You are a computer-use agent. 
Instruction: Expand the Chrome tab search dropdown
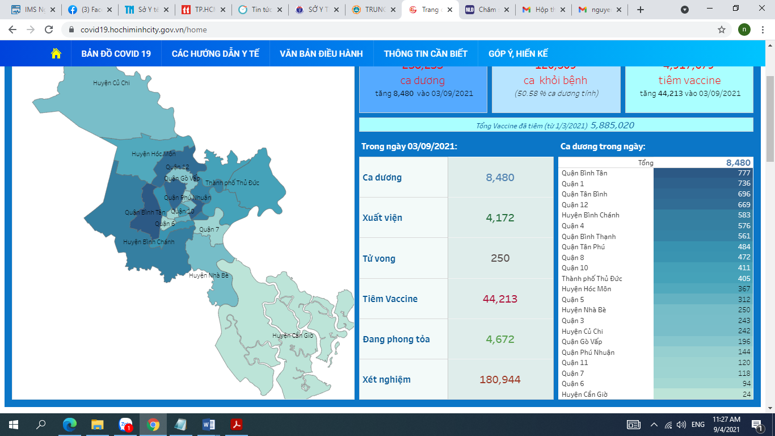pyautogui.click(x=685, y=10)
